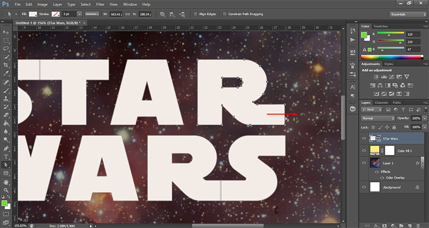Switch to the Styles tab
Screen dimensions: 429x228
(x=388, y=64)
